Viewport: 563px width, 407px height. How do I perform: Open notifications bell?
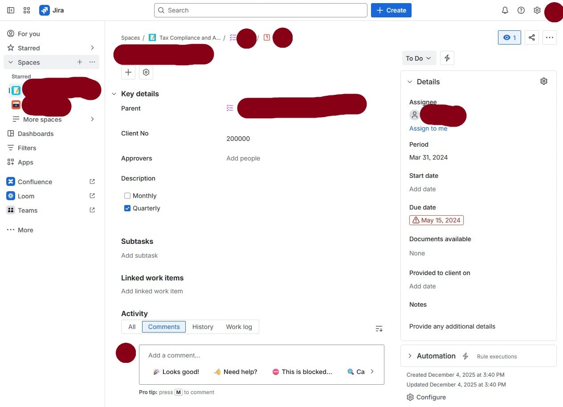click(x=505, y=10)
